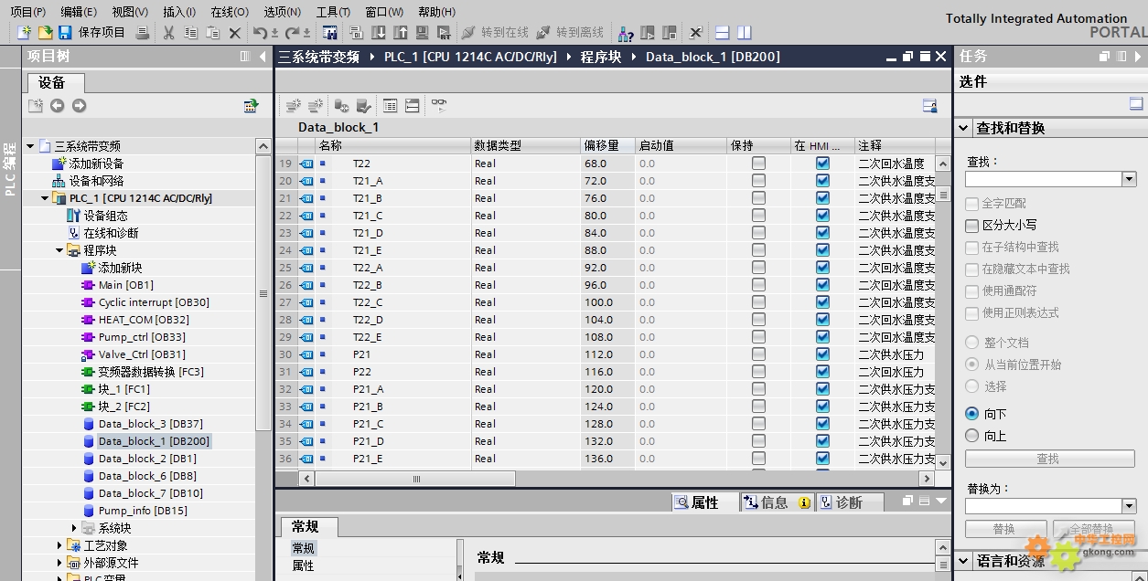Toggle HMI checkbox for T22_E row
Viewport: 1148px width, 581px height.
[x=822, y=337]
